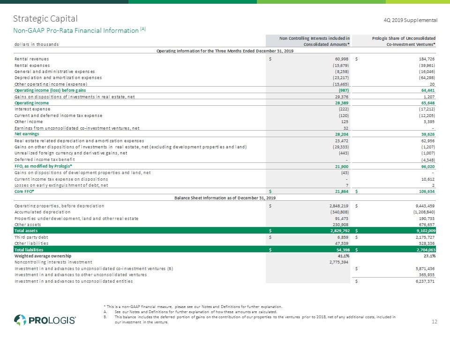The width and height of the screenshot is (450, 337).
Task: Click the 'Other income' row label
Action: pyautogui.click(x=29, y=122)
